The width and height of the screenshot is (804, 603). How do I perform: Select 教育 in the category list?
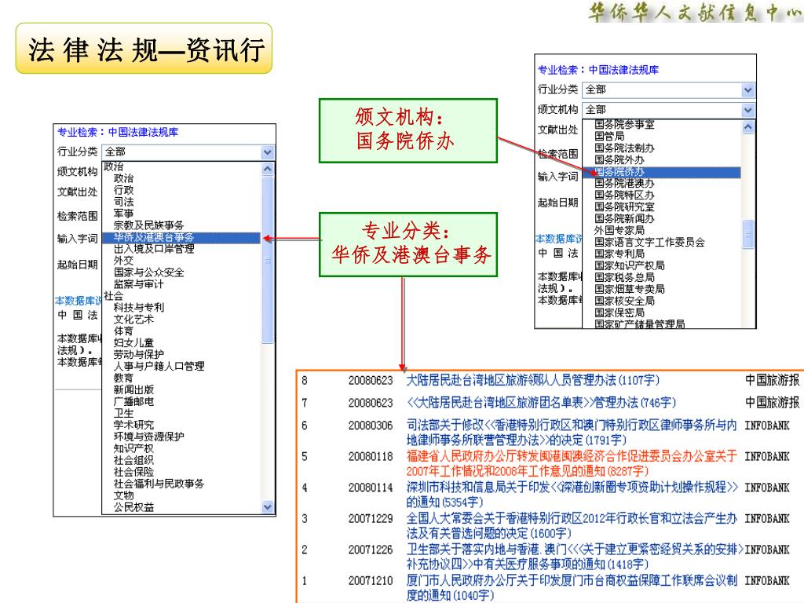point(123,378)
